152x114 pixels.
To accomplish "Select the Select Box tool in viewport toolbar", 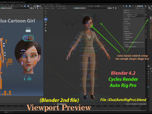I will pos(46,11).
